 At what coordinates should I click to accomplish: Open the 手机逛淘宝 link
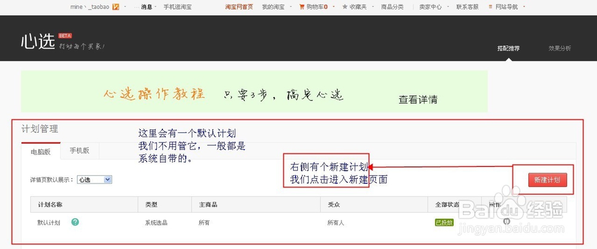177,7
